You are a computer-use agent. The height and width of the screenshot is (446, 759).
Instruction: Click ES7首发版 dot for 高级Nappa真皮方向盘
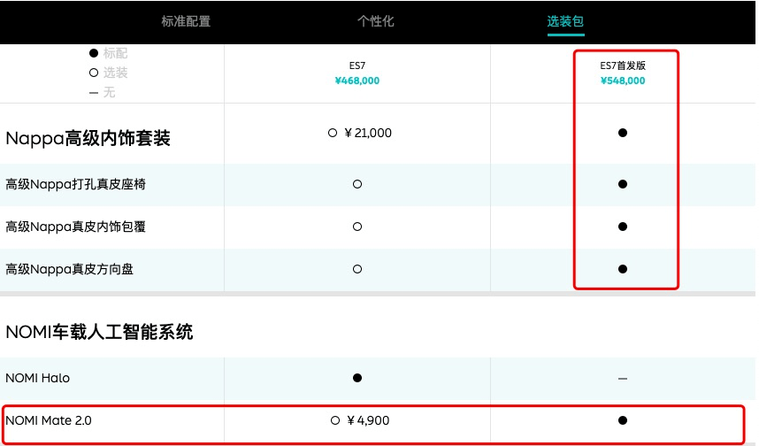[x=623, y=269]
